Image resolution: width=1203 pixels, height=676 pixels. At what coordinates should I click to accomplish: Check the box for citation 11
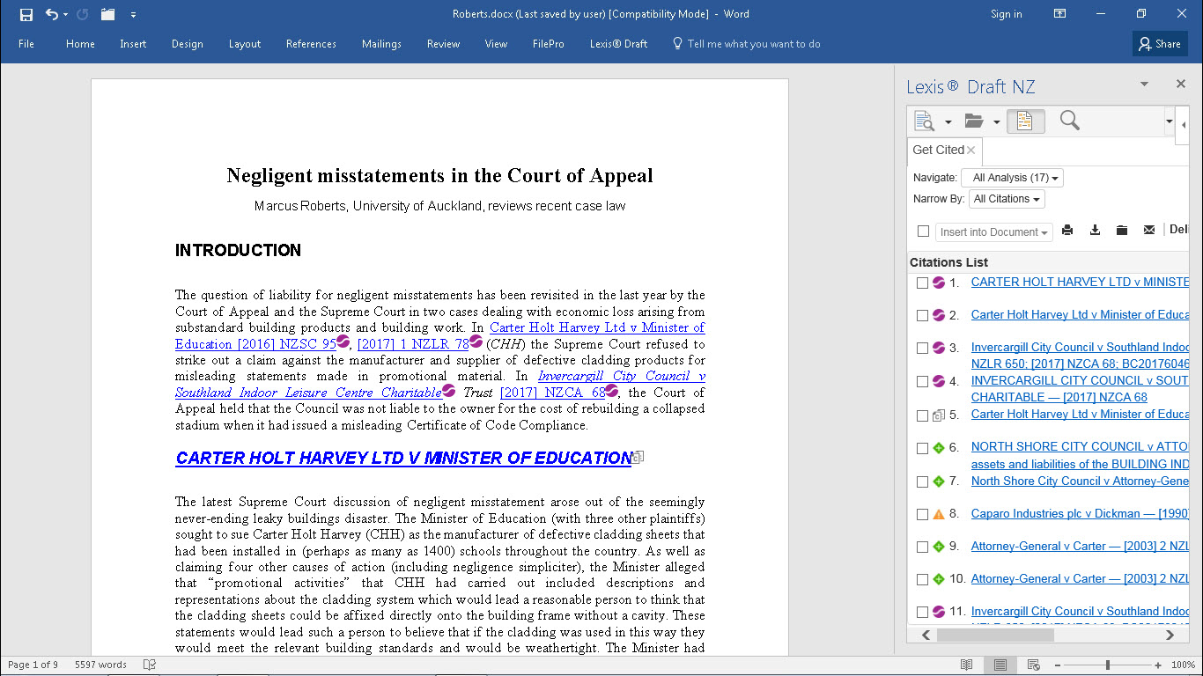click(x=922, y=613)
